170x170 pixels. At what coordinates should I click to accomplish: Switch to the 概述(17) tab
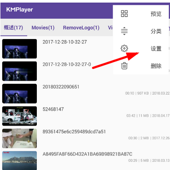coord(13,27)
